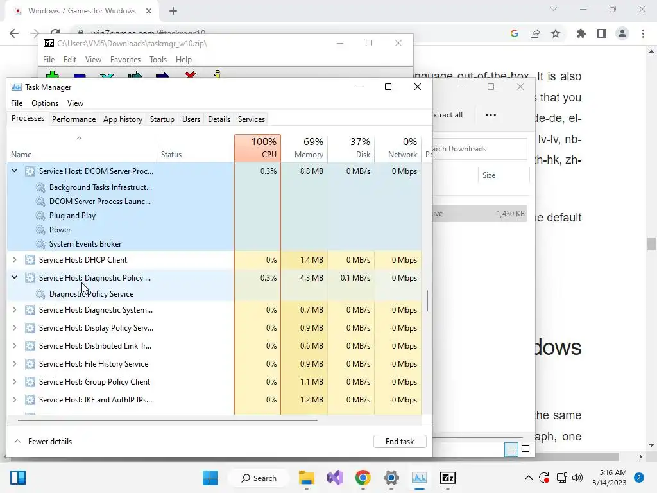Click Background Tasks Infrastructure service icon
Viewport: 657px width, 493px height.
click(40, 187)
